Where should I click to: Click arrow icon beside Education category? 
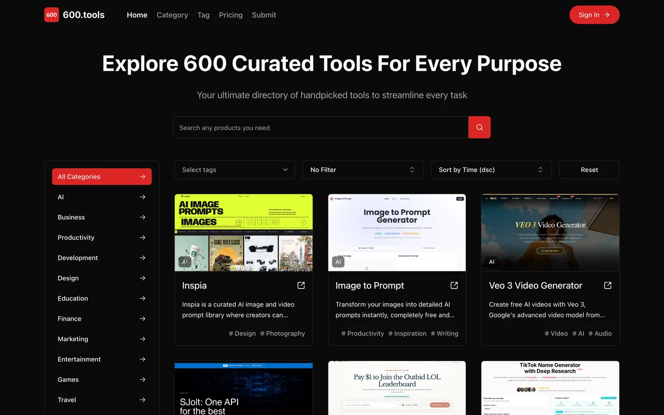coord(143,298)
